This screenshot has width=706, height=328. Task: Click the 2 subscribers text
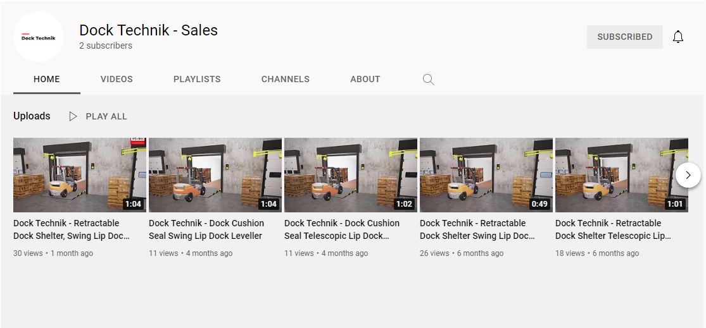point(106,46)
